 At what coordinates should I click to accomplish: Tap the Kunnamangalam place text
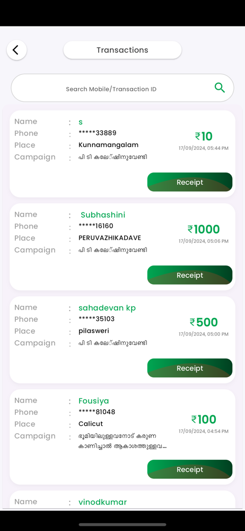pyautogui.click(x=108, y=145)
